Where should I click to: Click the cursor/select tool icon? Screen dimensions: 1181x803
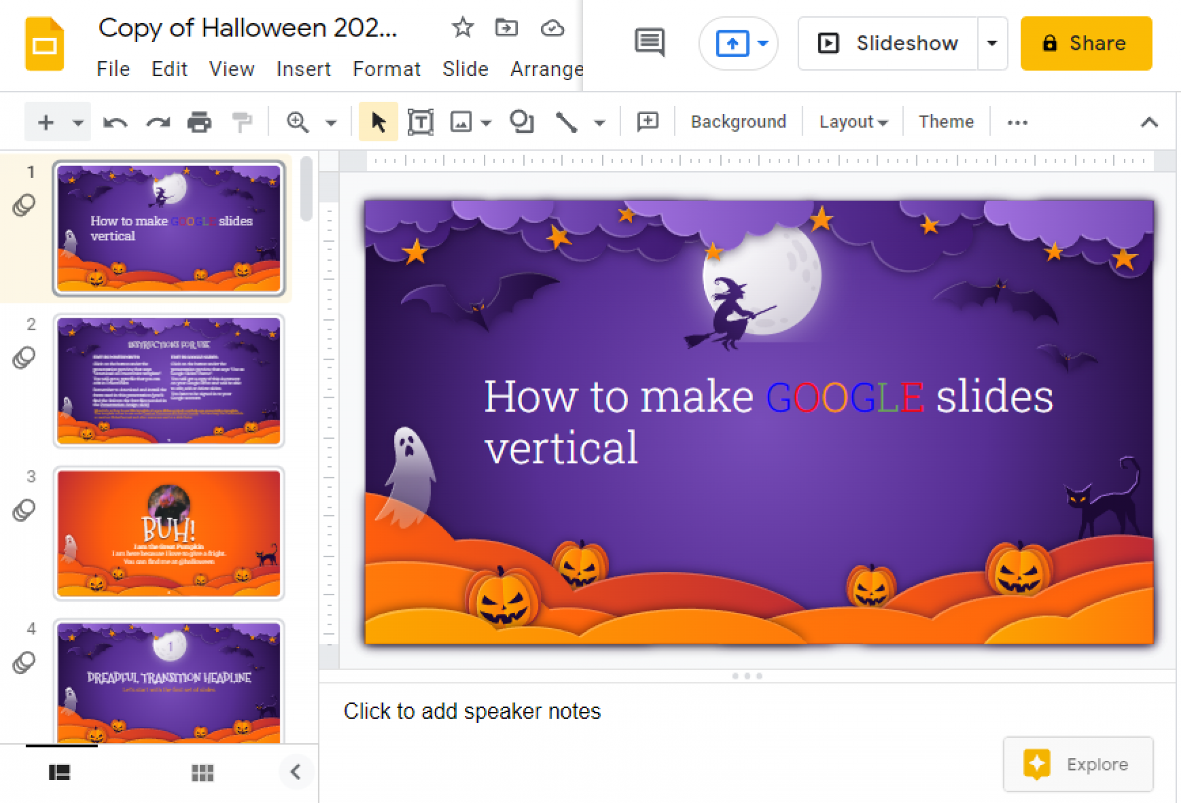[x=377, y=123]
